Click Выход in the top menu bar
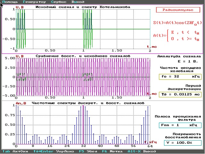 pyautogui.click(x=78, y=2)
